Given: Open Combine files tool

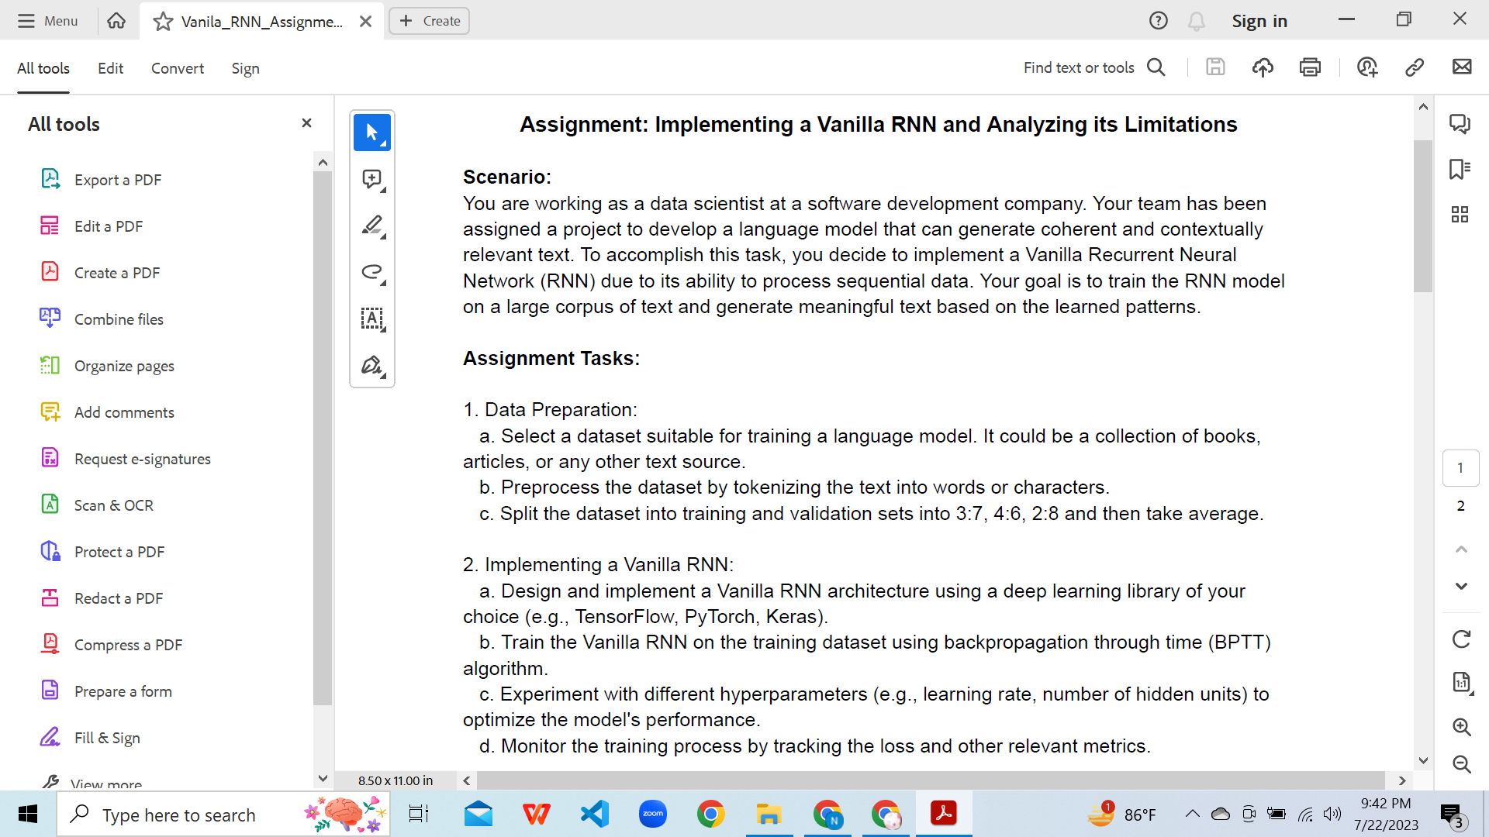Looking at the screenshot, I should tap(102, 319).
